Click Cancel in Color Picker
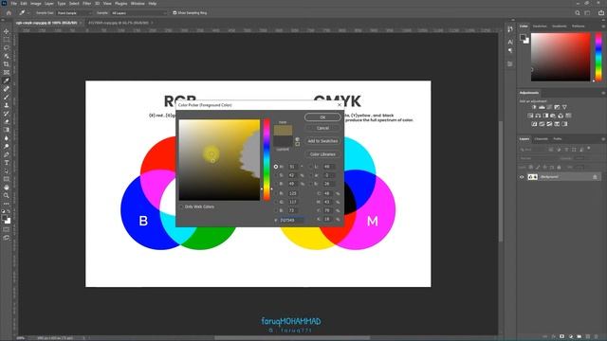Screen dimensions: 607x341 click(x=322, y=128)
